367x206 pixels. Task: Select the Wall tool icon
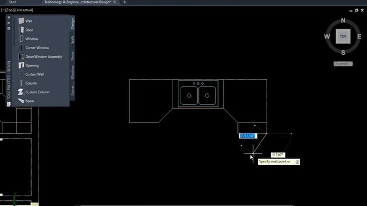click(x=21, y=21)
